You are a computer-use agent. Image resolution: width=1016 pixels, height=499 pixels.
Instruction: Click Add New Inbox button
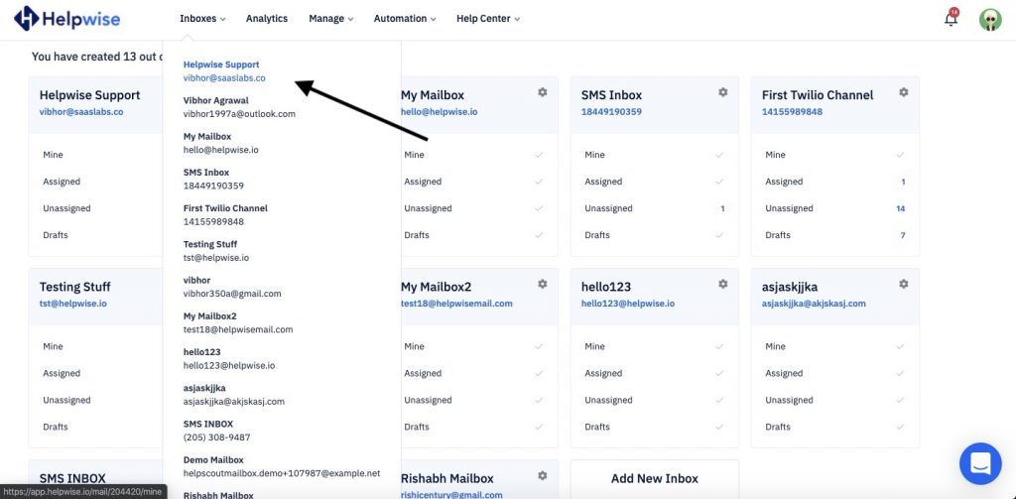[655, 479]
